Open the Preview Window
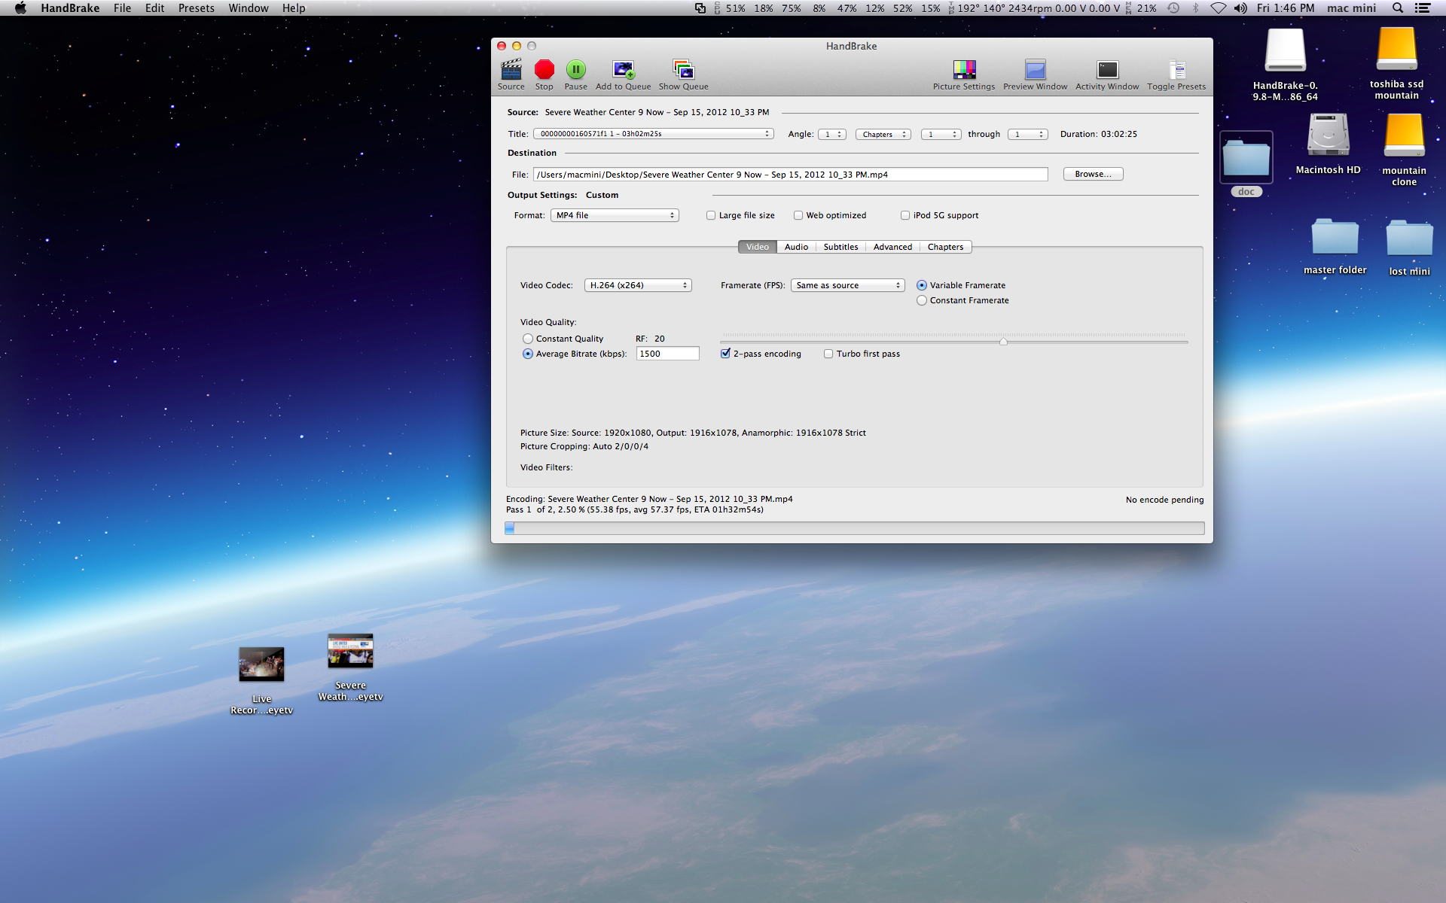Screen dimensions: 1446x903 [1035, 74]
